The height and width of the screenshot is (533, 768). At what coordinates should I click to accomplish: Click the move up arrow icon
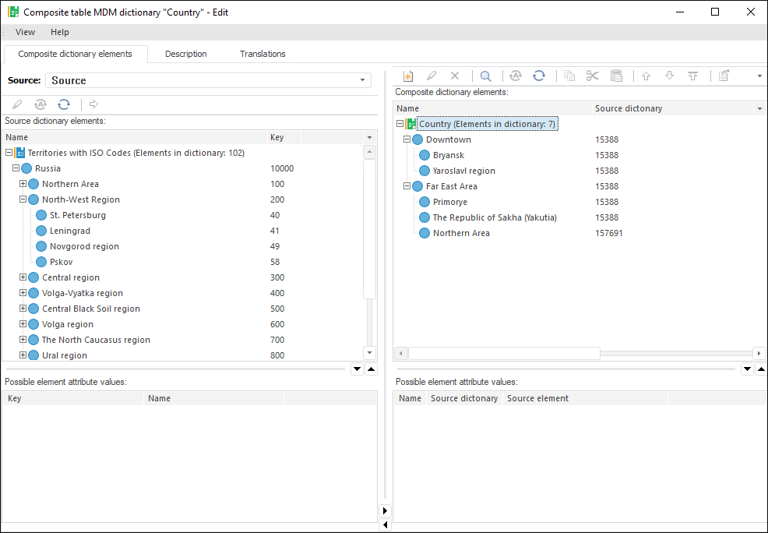tap(646, 76)
